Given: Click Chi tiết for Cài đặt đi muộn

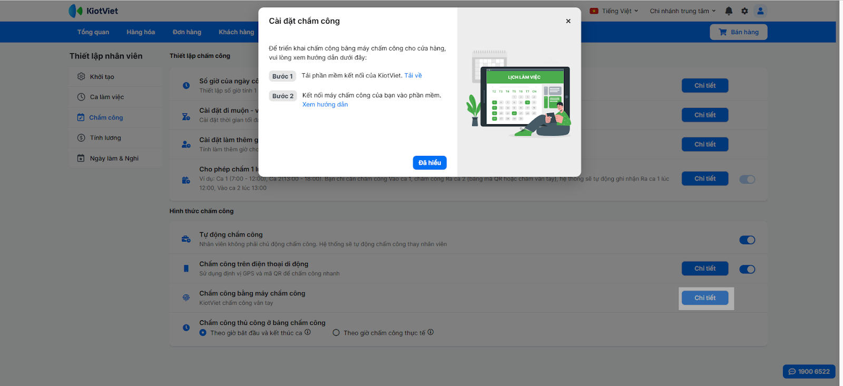Looking at the screenshot, I should point(705,115).
